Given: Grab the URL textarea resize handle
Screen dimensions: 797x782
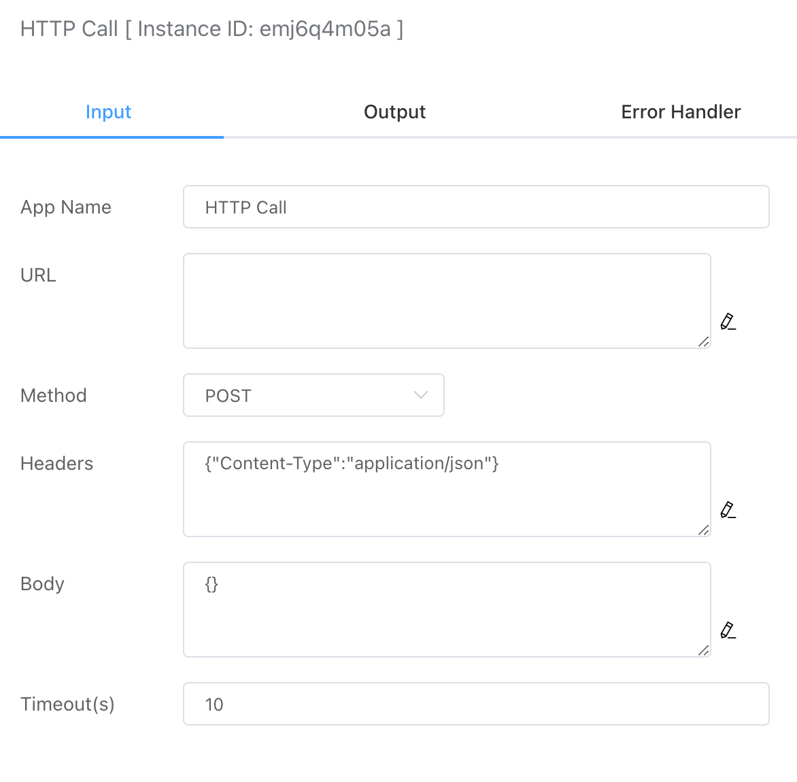Looking at the screenshot, I should (x=704, y=342).
